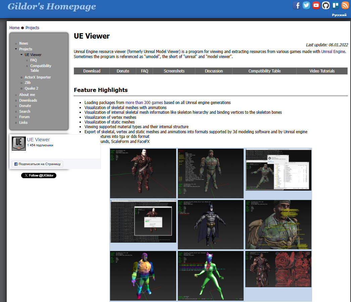Collapse the UE Viewer sidebar arrow
Screen dimensions: 351x302
click(21, 55)
